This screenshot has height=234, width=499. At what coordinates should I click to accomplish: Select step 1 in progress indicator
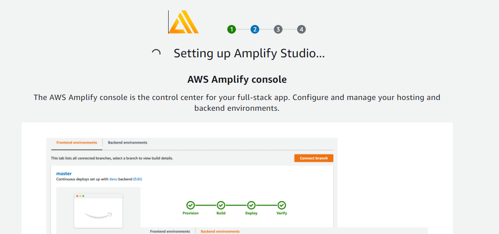coord(232,30)
